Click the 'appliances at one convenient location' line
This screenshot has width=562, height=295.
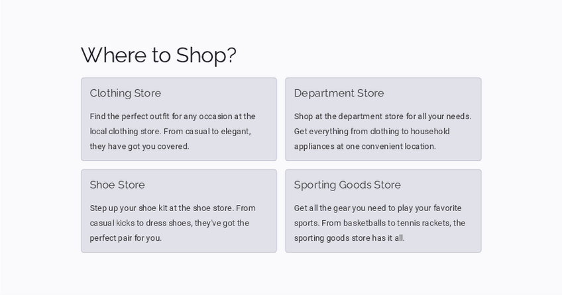[365, 146]
